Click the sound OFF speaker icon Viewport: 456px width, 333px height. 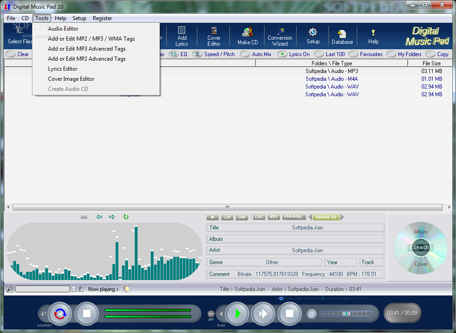[211, 314]
